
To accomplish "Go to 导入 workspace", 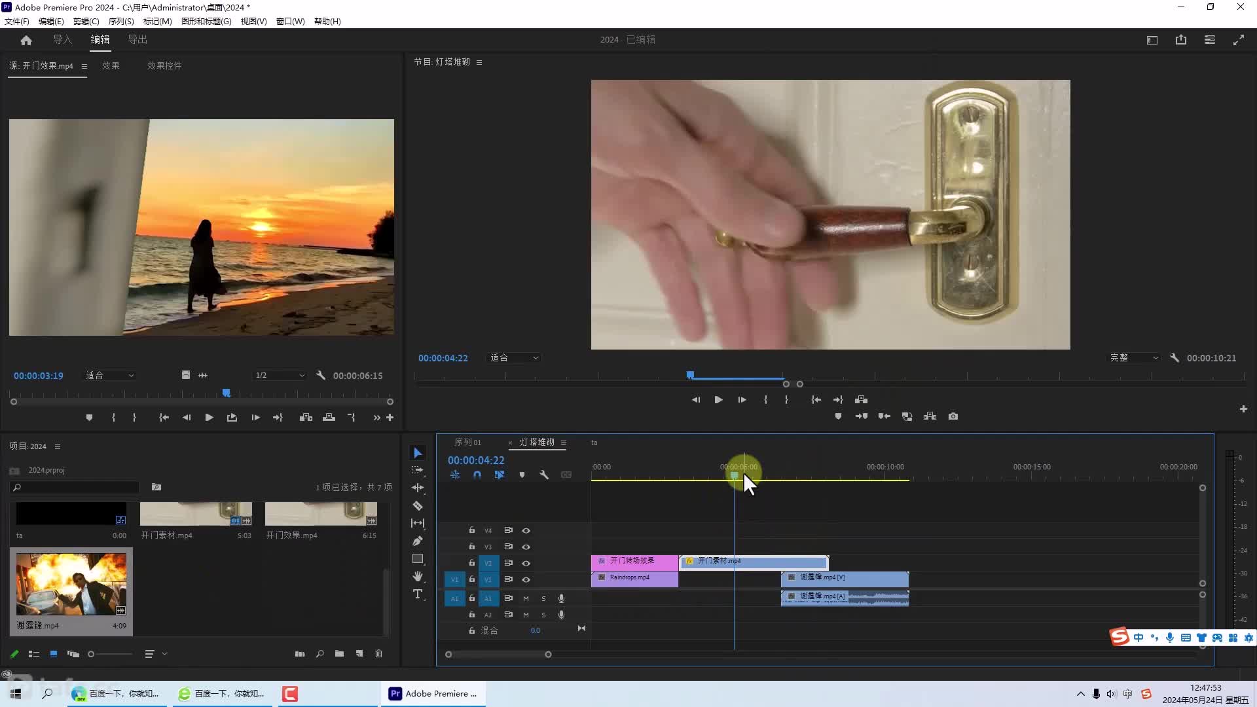I will coord(63,40).
